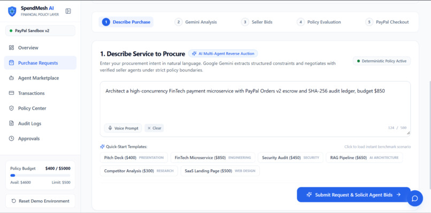Load the Pitch Deck ($400) template
The image size is (431, 213).
(x=134, y=157)
